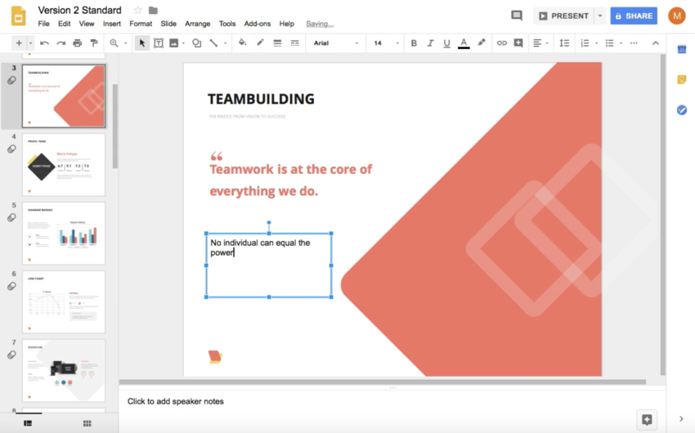Expand the zoom level dropdown arrow

[x=125, y=43]
